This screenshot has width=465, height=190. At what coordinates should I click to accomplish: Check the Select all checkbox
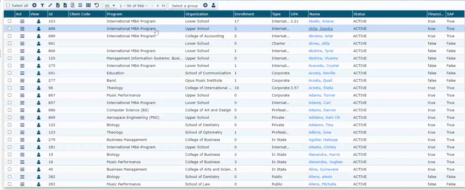(x=8, y=5)
